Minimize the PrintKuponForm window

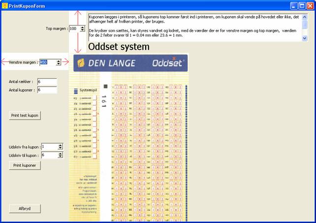(294, 6)
